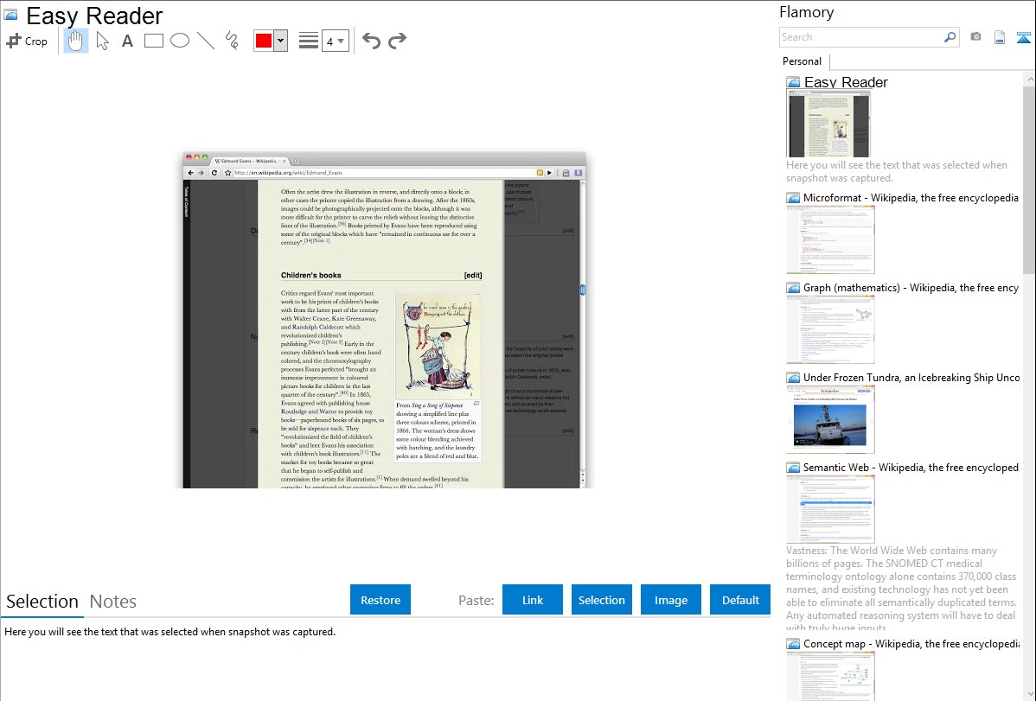Choose the freehand scribble tool

pos(232,41)
